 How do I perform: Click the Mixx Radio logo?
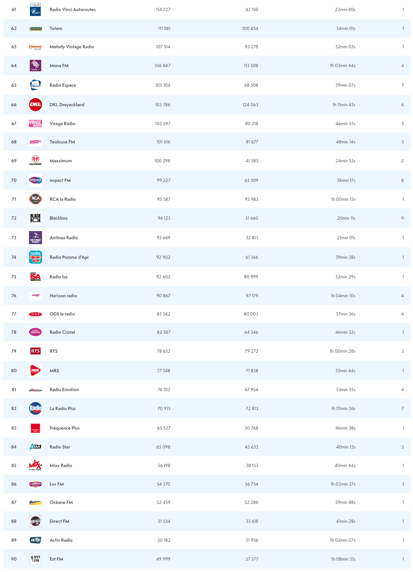pyautogui.click(x=35, y=465)
